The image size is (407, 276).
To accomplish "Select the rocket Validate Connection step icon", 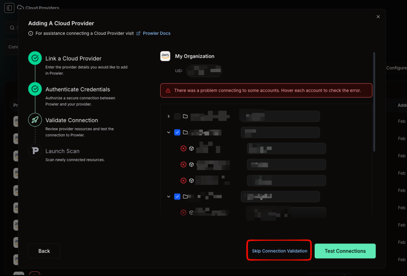I will click(35, 120).
